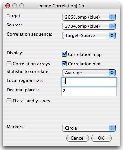This screenshot has height=150, width=123.
Task: Click the OK button
Action: click(101, 138)
